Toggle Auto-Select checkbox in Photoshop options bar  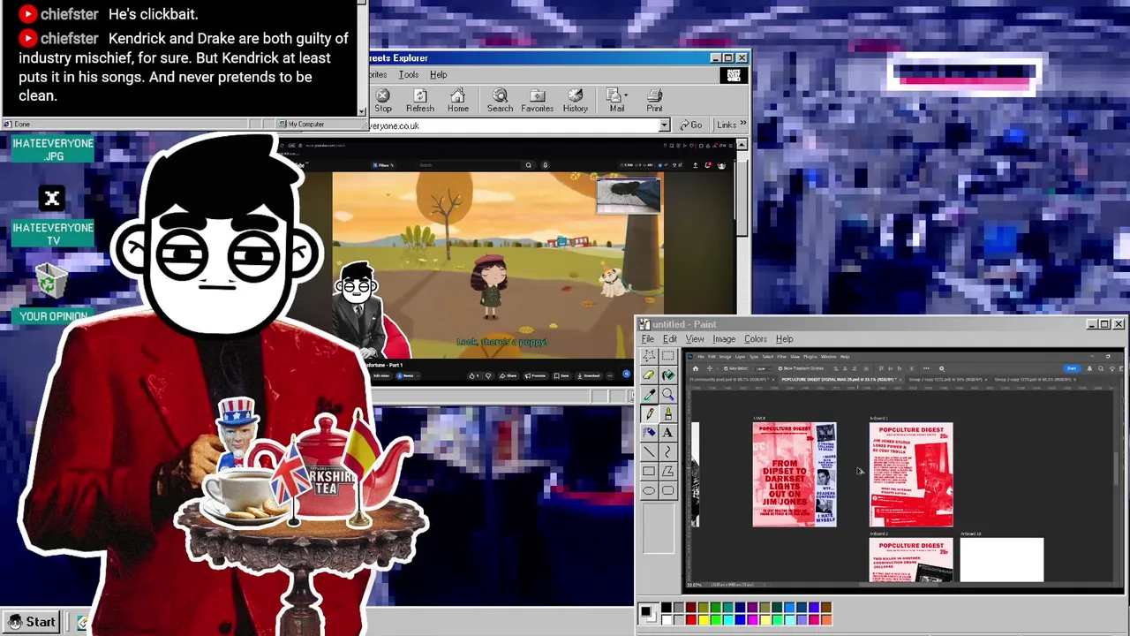click(x=725, y=368)
